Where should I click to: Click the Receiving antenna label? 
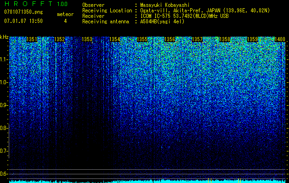tap(106, 22)
